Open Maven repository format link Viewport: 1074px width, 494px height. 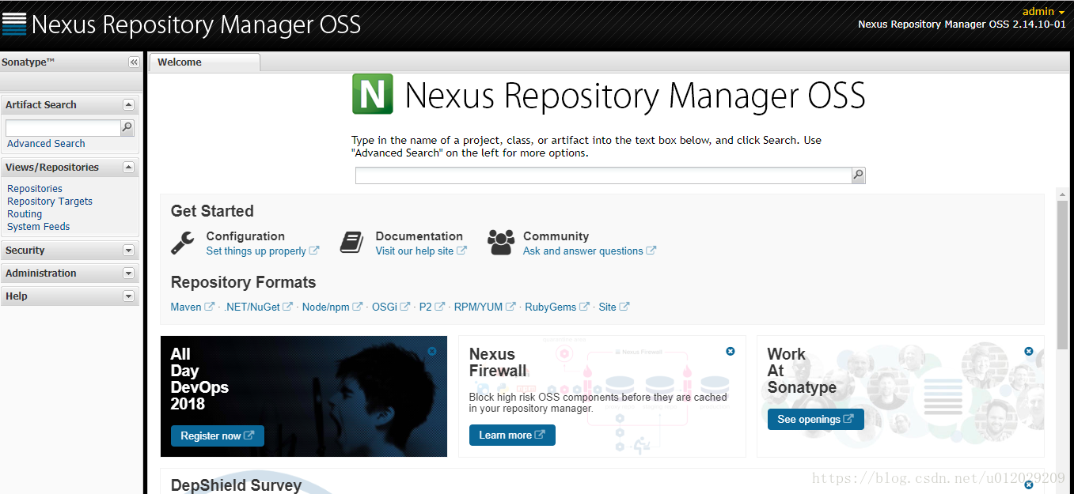pos(186,307)
